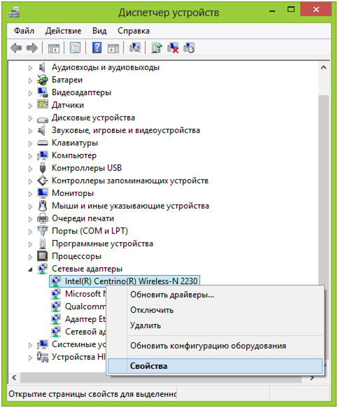
Task: Click the vertical scrollbar thumb
Action: (x=323, y=190)
